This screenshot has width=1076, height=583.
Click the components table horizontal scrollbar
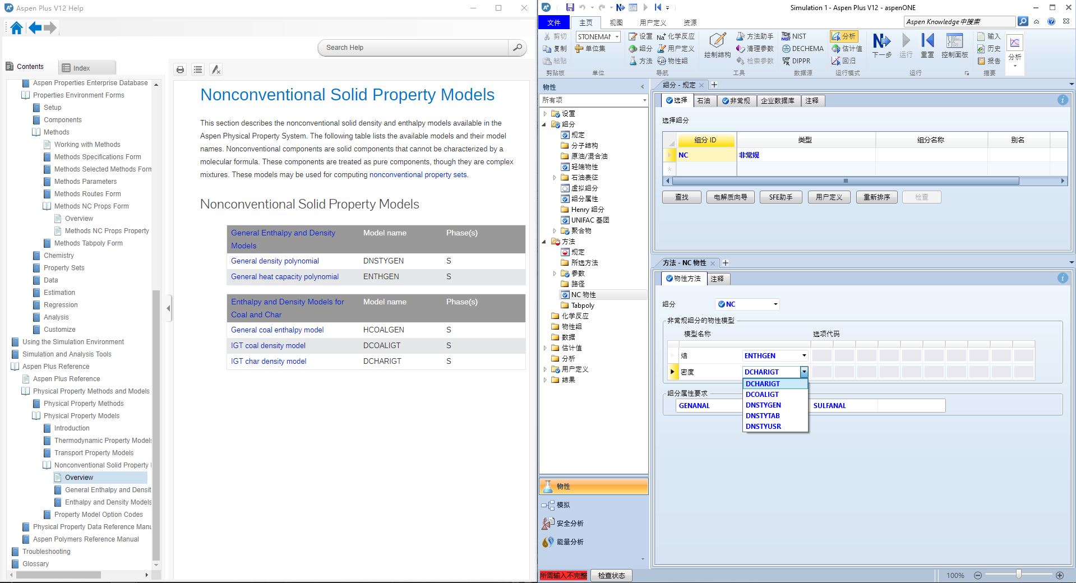[846, 181]
